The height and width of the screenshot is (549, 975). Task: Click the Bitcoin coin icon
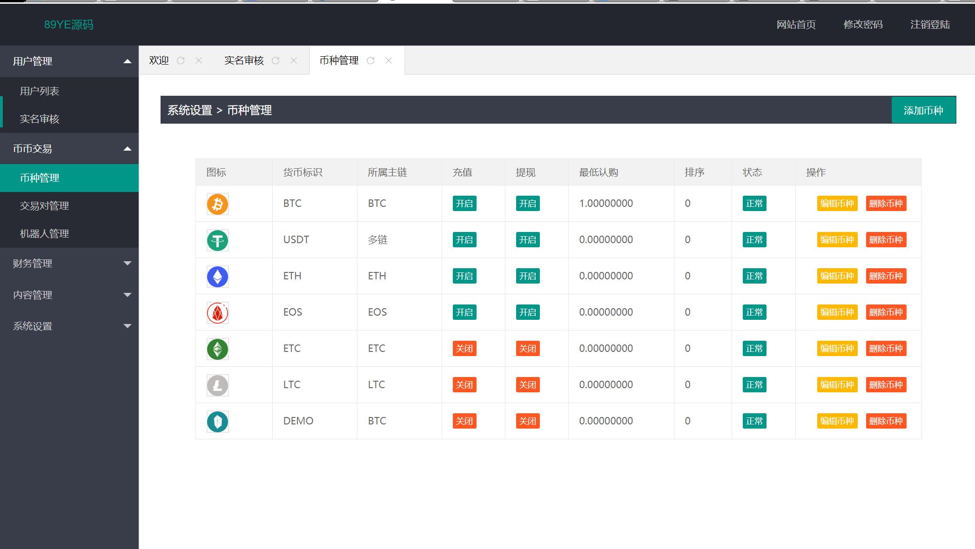(x=217, y=204)
